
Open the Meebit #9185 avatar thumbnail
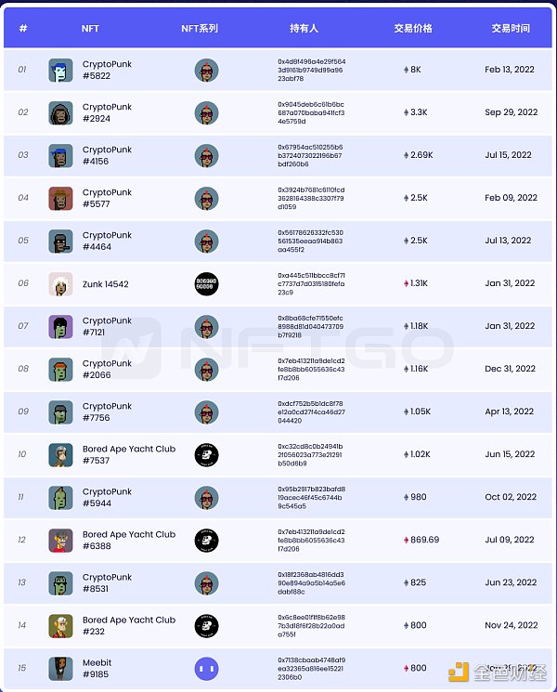60,669
